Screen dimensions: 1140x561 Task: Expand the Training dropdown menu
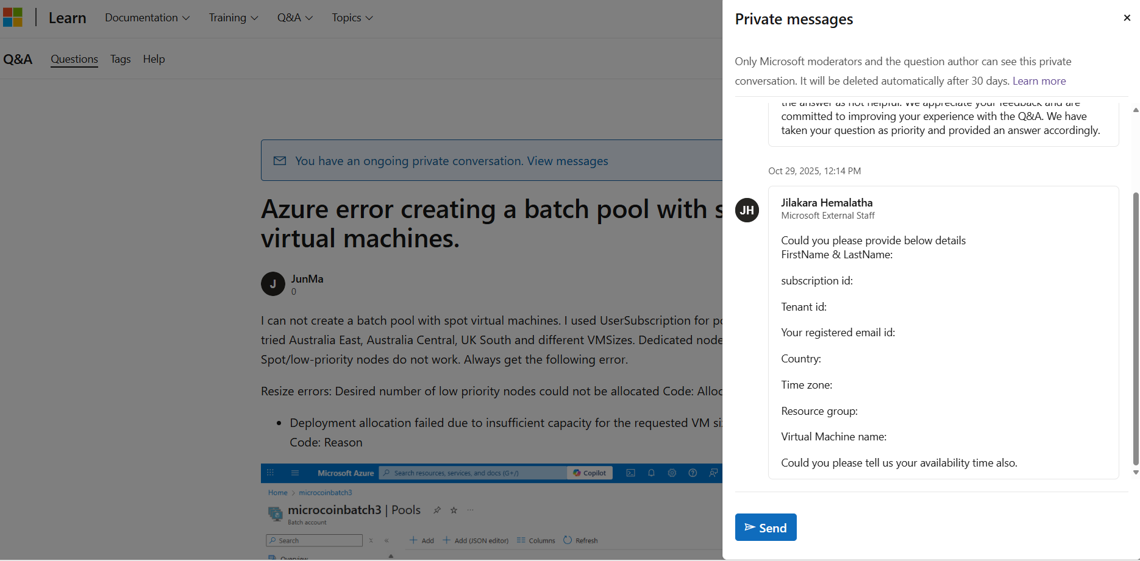pos(233,18)
